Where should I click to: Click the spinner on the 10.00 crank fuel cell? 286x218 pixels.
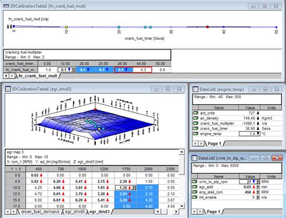[74, 69]
